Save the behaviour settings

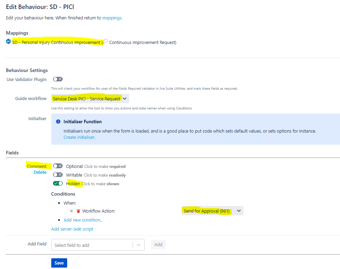point(59,263)
